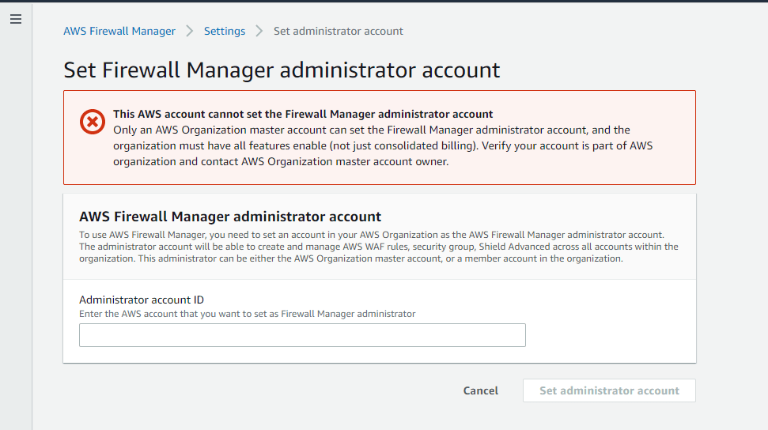This screenshot has height=430, width=768.
Task: Focus the Administrator account ID field
Action: click(302, 335)
